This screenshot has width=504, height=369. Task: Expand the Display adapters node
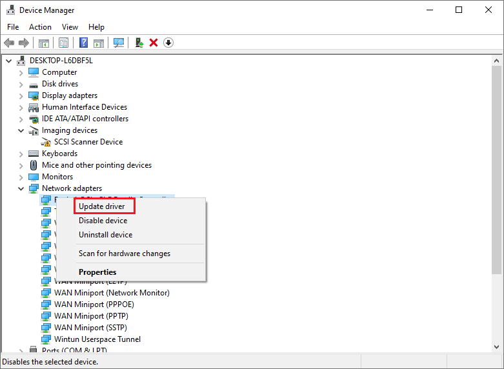21,95
